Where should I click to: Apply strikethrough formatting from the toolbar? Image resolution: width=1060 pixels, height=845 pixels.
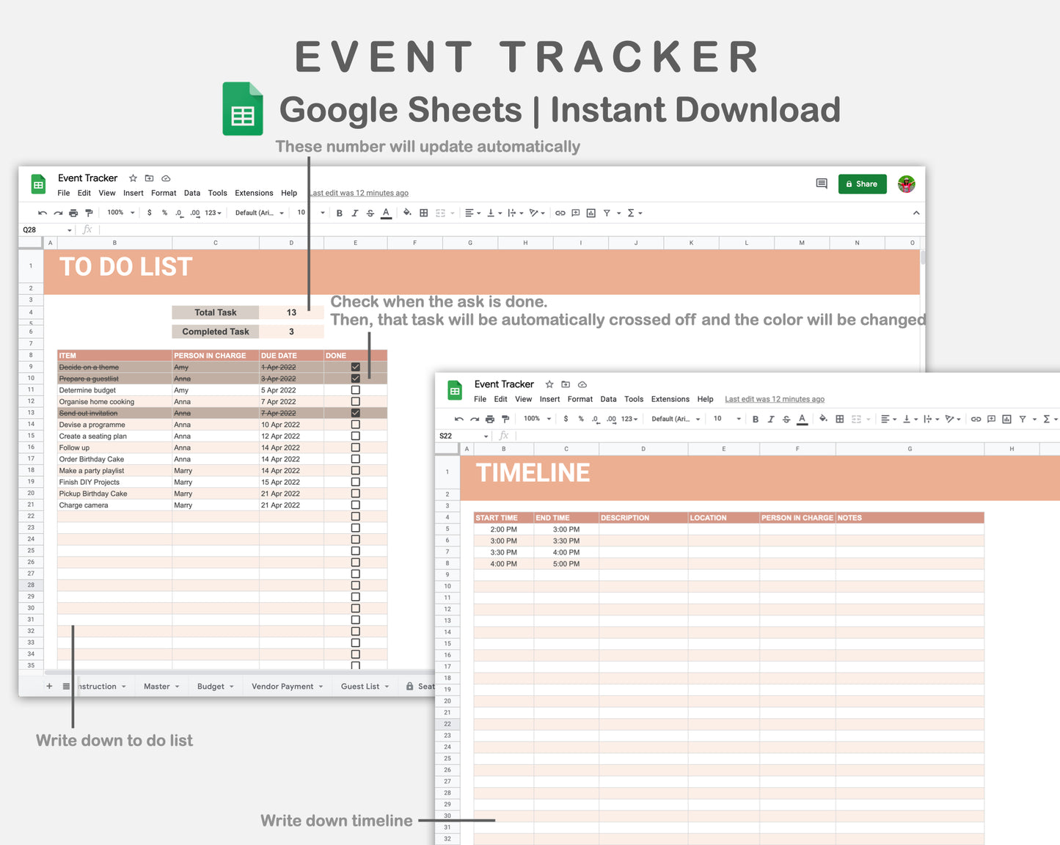pos(370,213)
